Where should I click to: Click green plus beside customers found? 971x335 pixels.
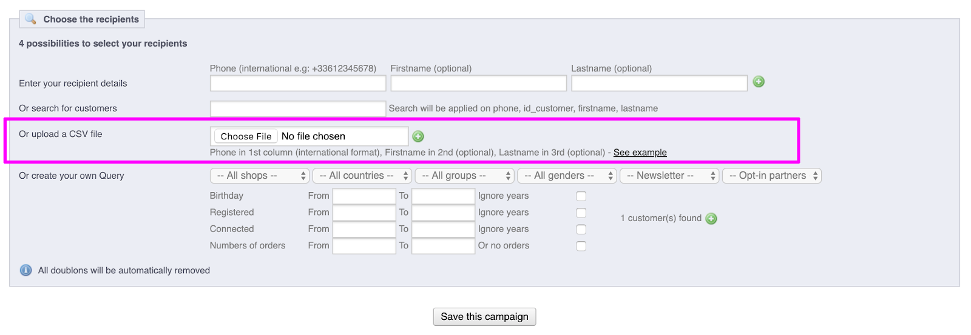(711, 219)
